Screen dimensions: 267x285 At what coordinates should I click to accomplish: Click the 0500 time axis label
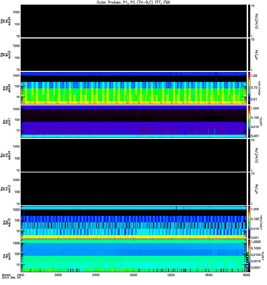click(x=133, y=275)
